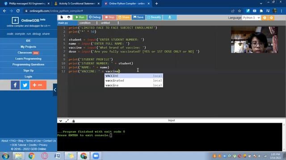Screen dimensions: 286x160
Task: Collapse the console with chevron icon
Action: [x=61, y=121]
